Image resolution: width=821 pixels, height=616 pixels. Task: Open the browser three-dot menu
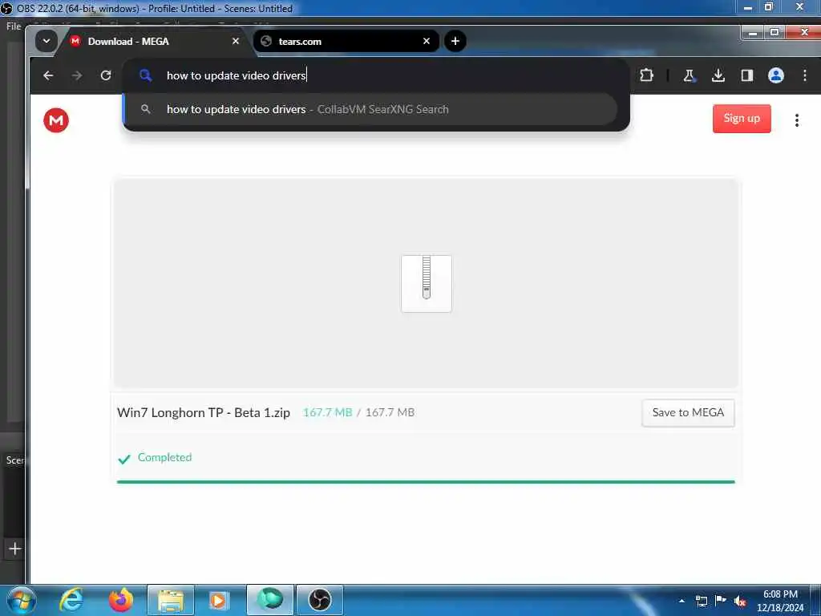point(805,75)
